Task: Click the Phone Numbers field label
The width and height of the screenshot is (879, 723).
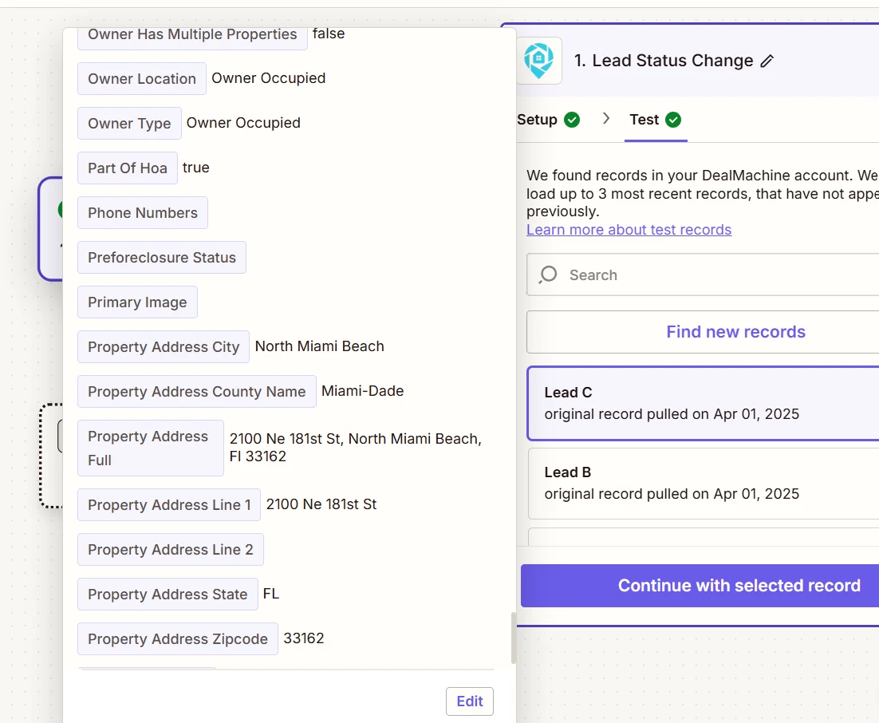Action: (143, 212)
